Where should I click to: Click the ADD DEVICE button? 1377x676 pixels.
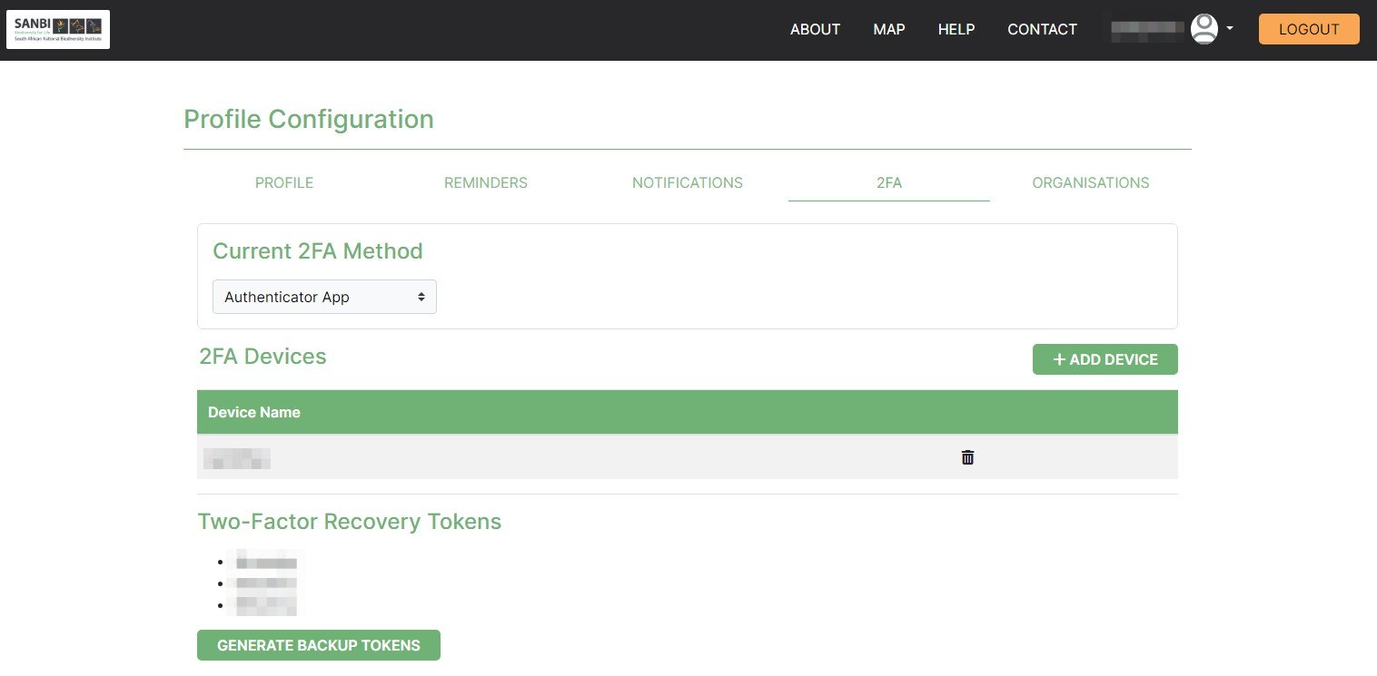point(1105,359)
